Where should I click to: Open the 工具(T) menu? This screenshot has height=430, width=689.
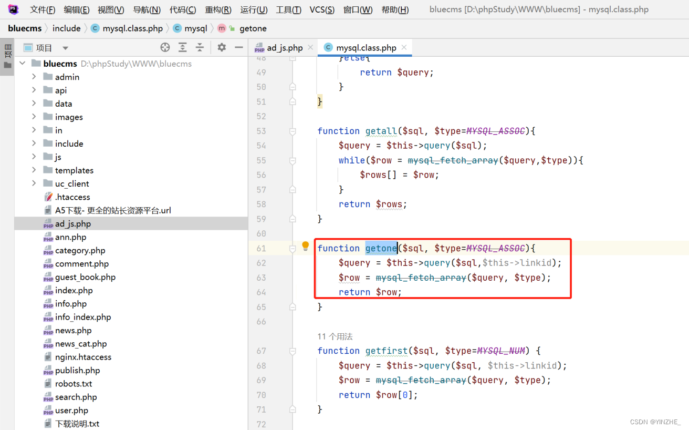[x=288, y=9]
